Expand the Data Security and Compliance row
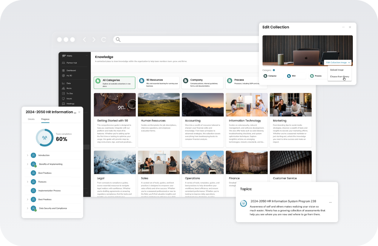 [x=28, y=208]
